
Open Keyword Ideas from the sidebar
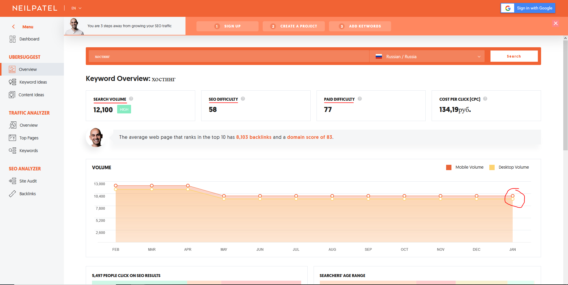33,82
